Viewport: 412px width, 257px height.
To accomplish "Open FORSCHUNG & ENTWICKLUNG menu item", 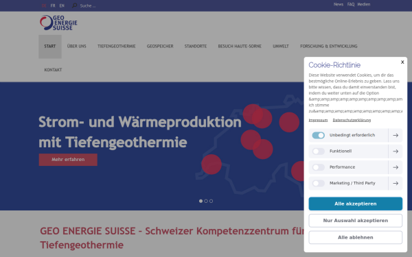I will point(329,47).
